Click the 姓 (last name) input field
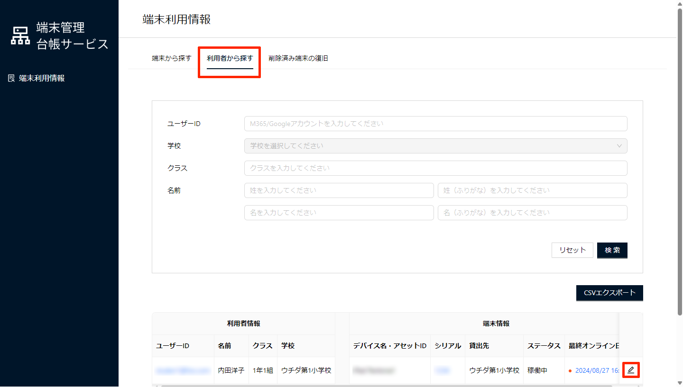The width and height of the screenshot is (683, 387). (339, 190)
